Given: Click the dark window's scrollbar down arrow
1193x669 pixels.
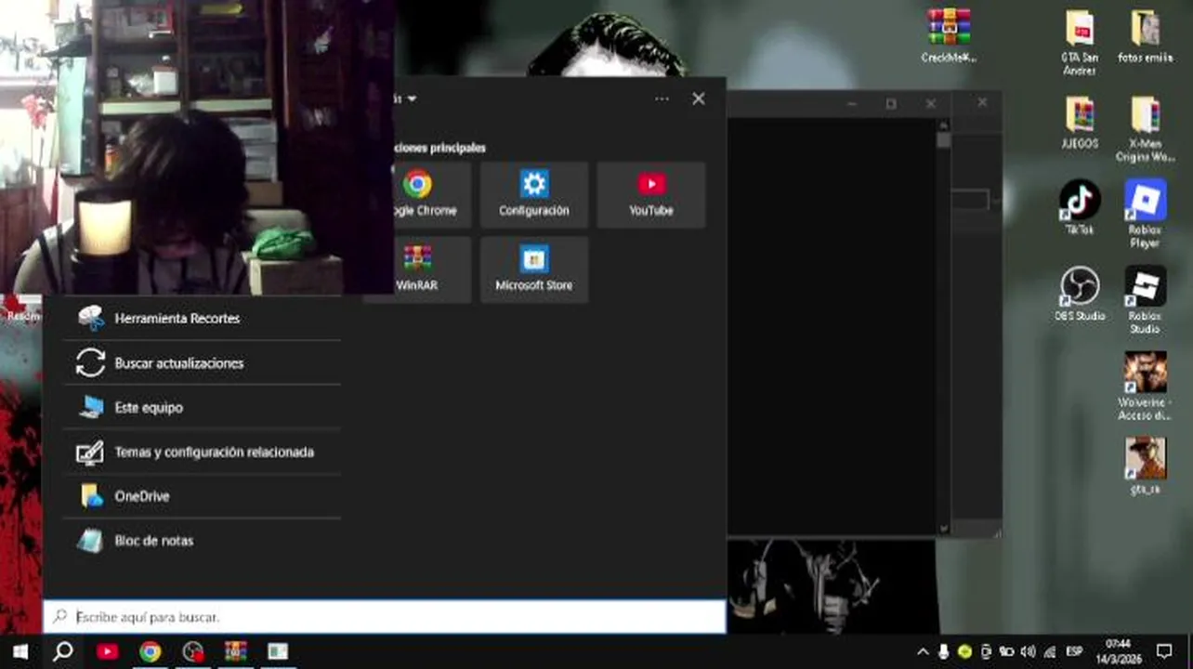Looking at the screenshot, I should pos(944,528).
